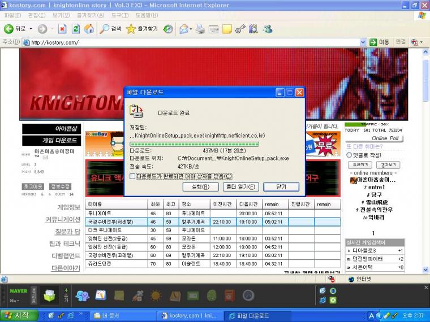Go forward with the gray arrow

(42, 29)
